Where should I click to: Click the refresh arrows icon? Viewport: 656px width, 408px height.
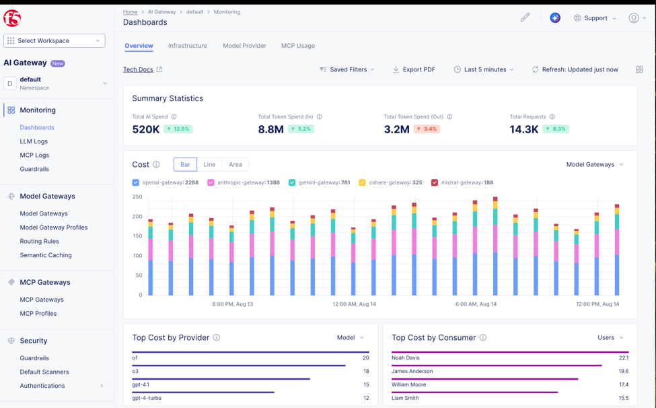click(535, 69)
